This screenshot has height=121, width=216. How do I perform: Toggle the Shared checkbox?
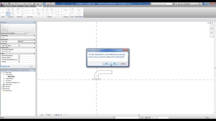(19, 62)
